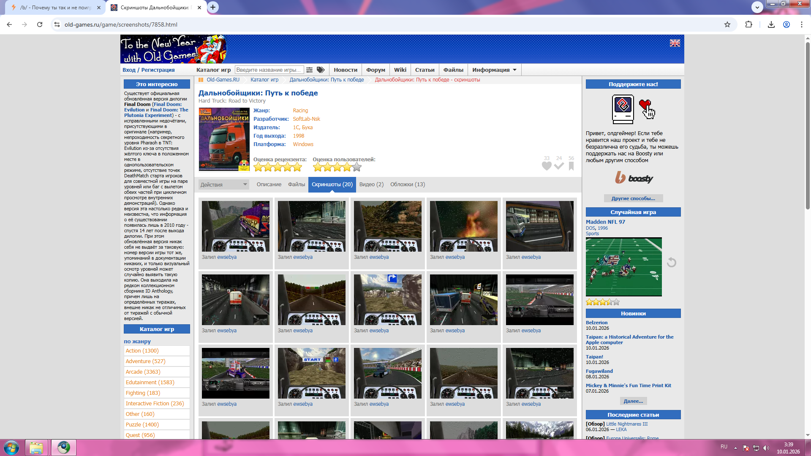Click the advanced search filter icon
This screenshot has height=456, width=811.
click(310, 70)
